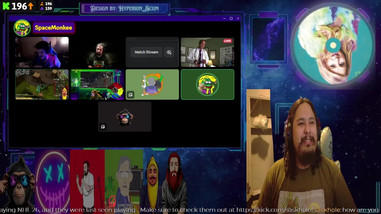Open the kick.com/saskhole link in ticker
Image resolution: width=381 pixels, height=214 pixels.
274,210
